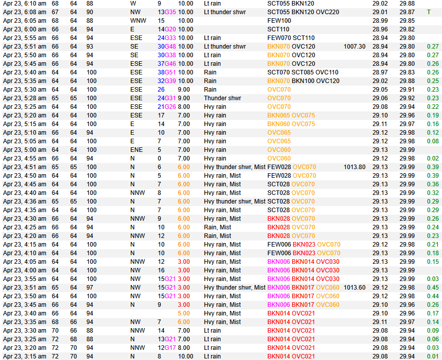Select the peak wind value 38G51
This screenshot has width=442, height=360.
click(167, 72)
